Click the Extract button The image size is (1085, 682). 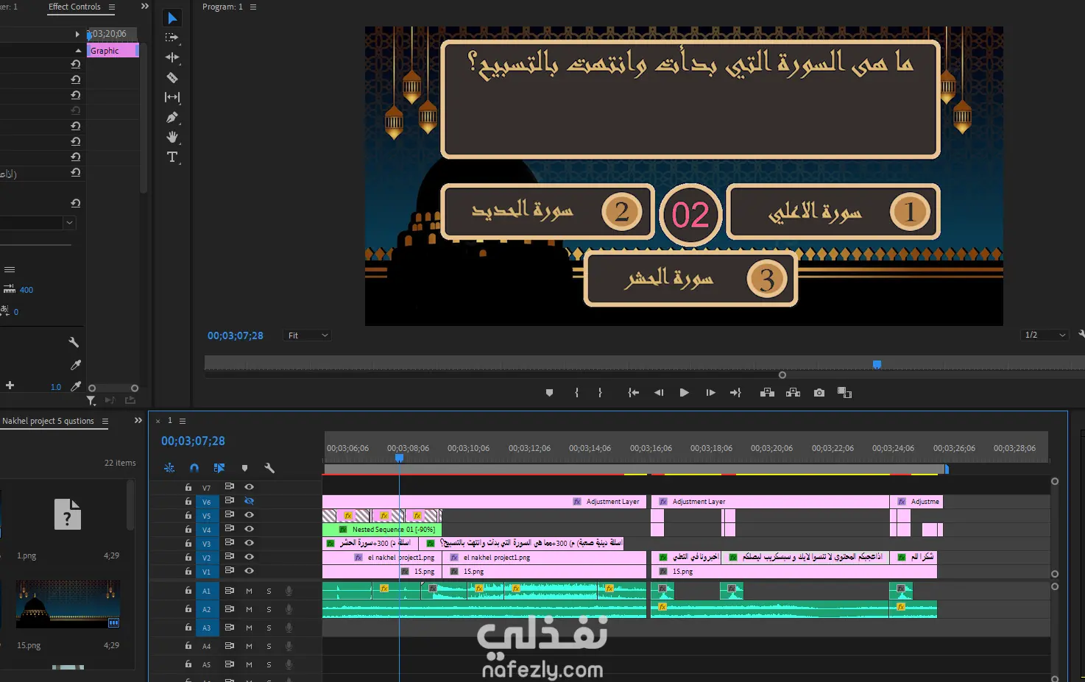(x=793, y=393)
